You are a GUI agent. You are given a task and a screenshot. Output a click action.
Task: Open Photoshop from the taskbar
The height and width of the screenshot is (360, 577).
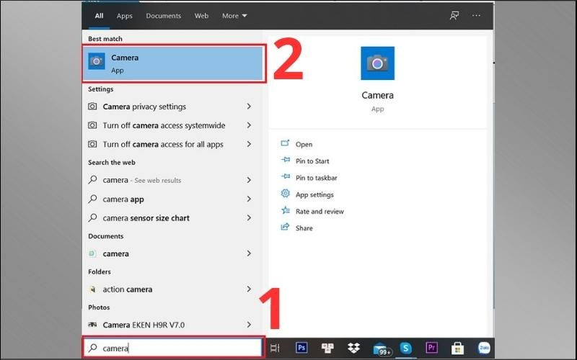(x=302, y=348)
